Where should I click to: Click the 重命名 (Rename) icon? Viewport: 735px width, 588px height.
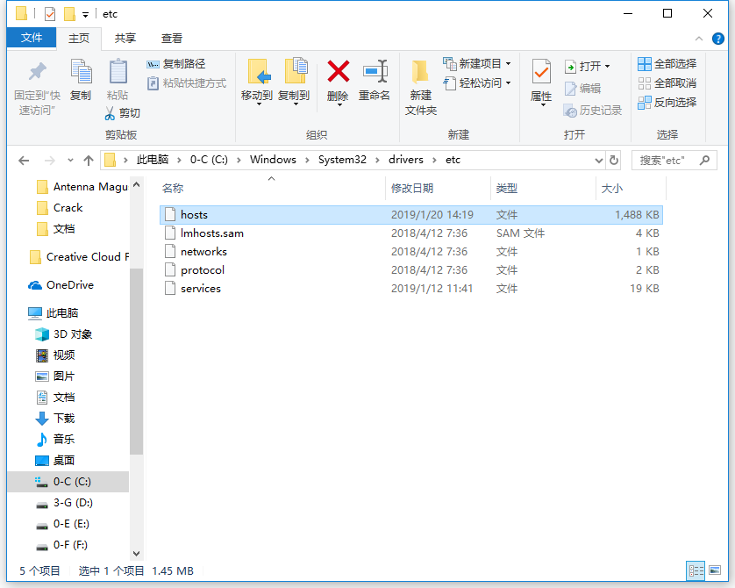click(375, 71)
